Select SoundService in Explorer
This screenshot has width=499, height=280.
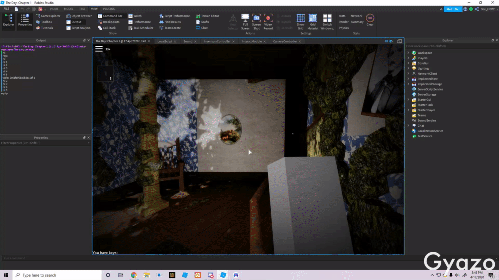(427, 121)
